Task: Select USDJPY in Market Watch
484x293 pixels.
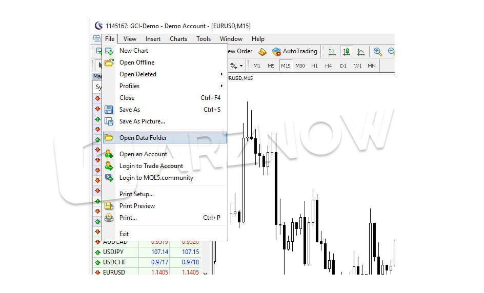Action: 113,252
